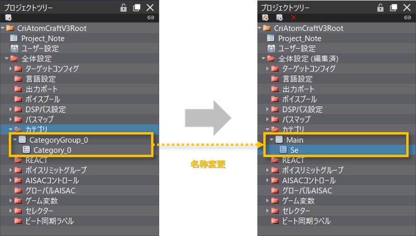Select ビート同期ラベル in left tree
416x236 pixels.
point(49,221)
